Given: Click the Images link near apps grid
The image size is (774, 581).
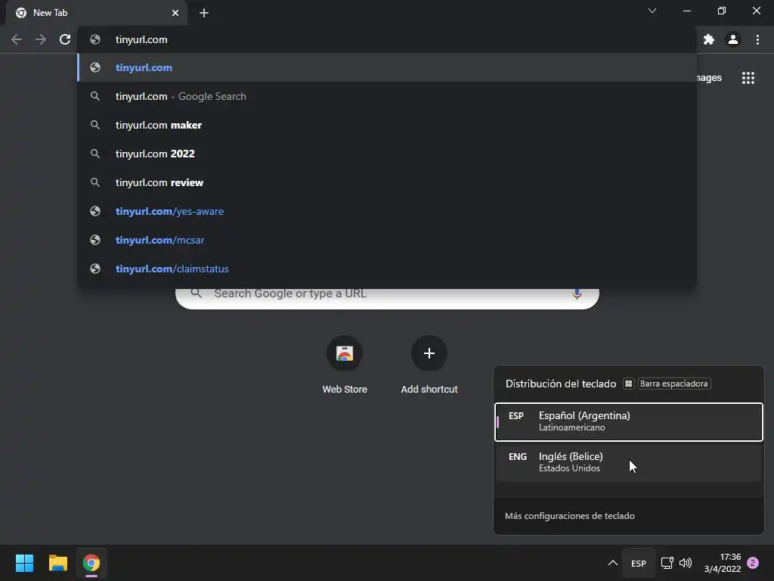Looking at the screenshot, I should coord(709,78).
